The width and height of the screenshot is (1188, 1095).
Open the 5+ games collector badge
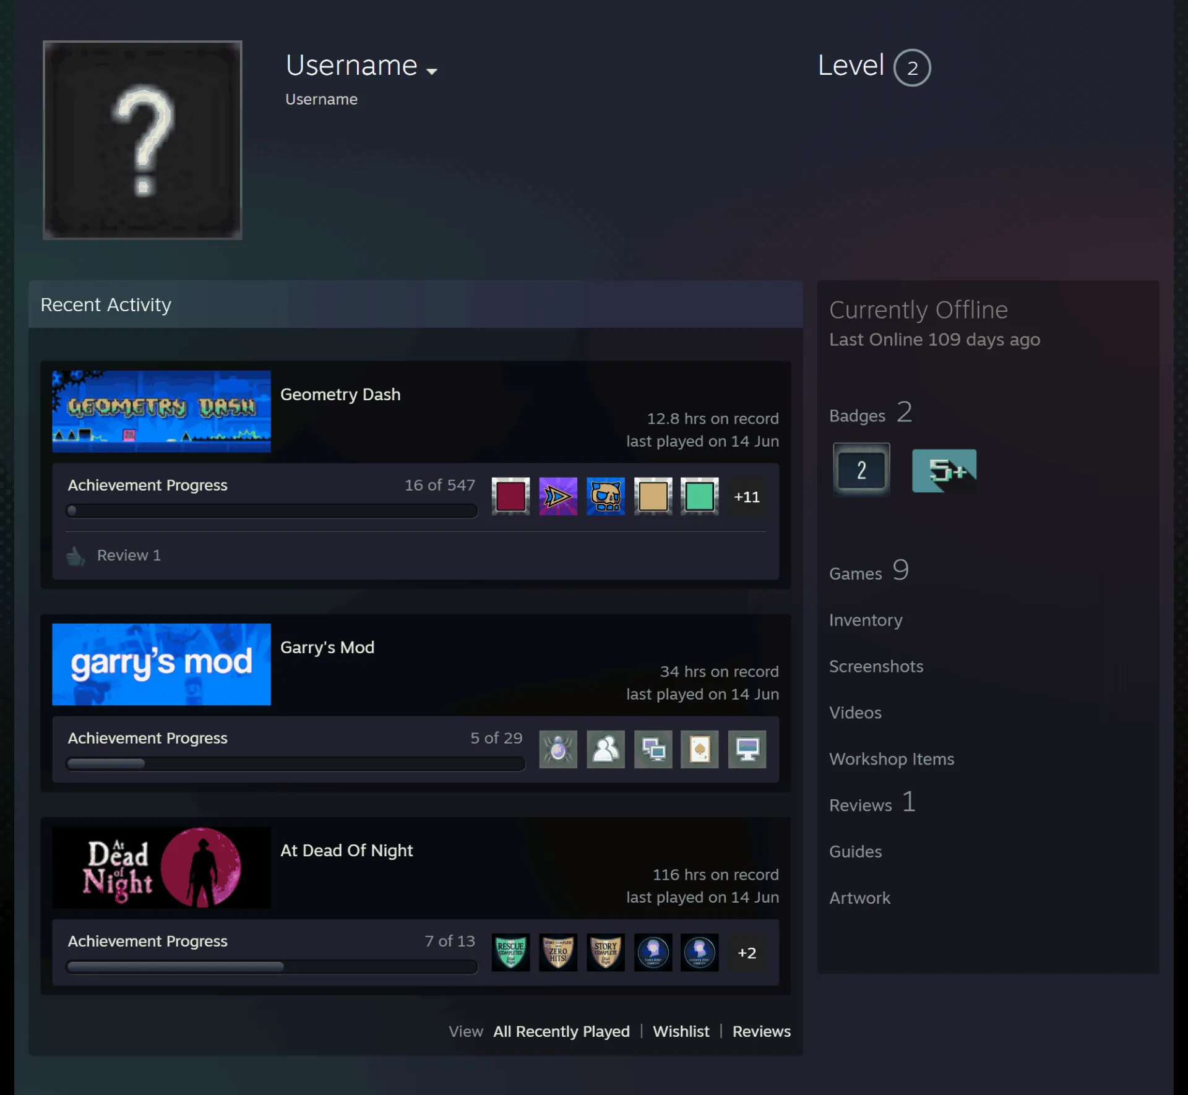click(x=944, y=471)
